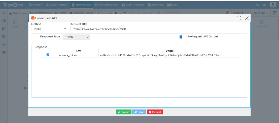This screenshot has height=123, width=279.
Task: Open the Cockpit menu
Action: (35, 5)
